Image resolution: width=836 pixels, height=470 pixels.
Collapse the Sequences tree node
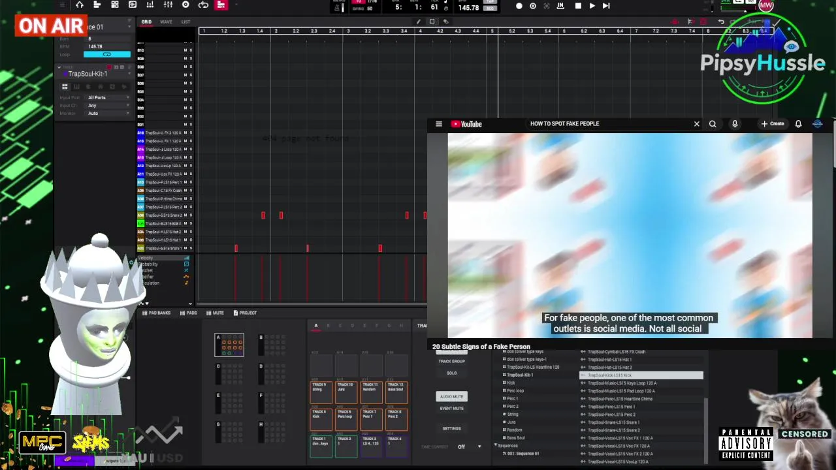pos(495,446)
